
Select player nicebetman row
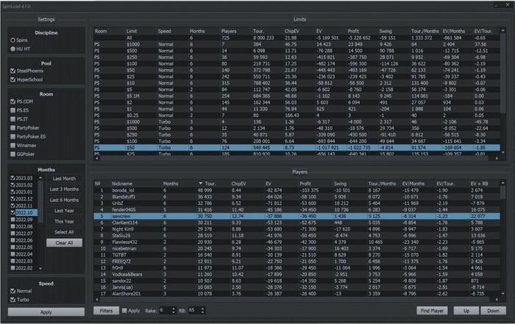pyautogui.click(x=296, y=248)
